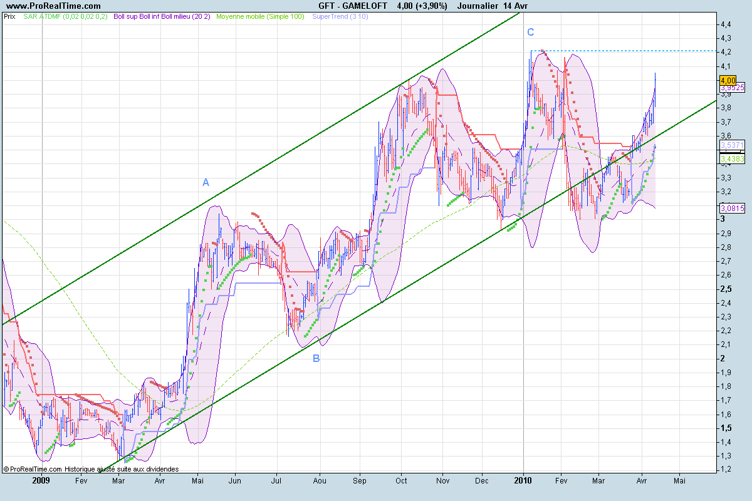Click the annotation letter C near the peak
The height and width of the screenshot is (501, 752).
click(531, 32)
